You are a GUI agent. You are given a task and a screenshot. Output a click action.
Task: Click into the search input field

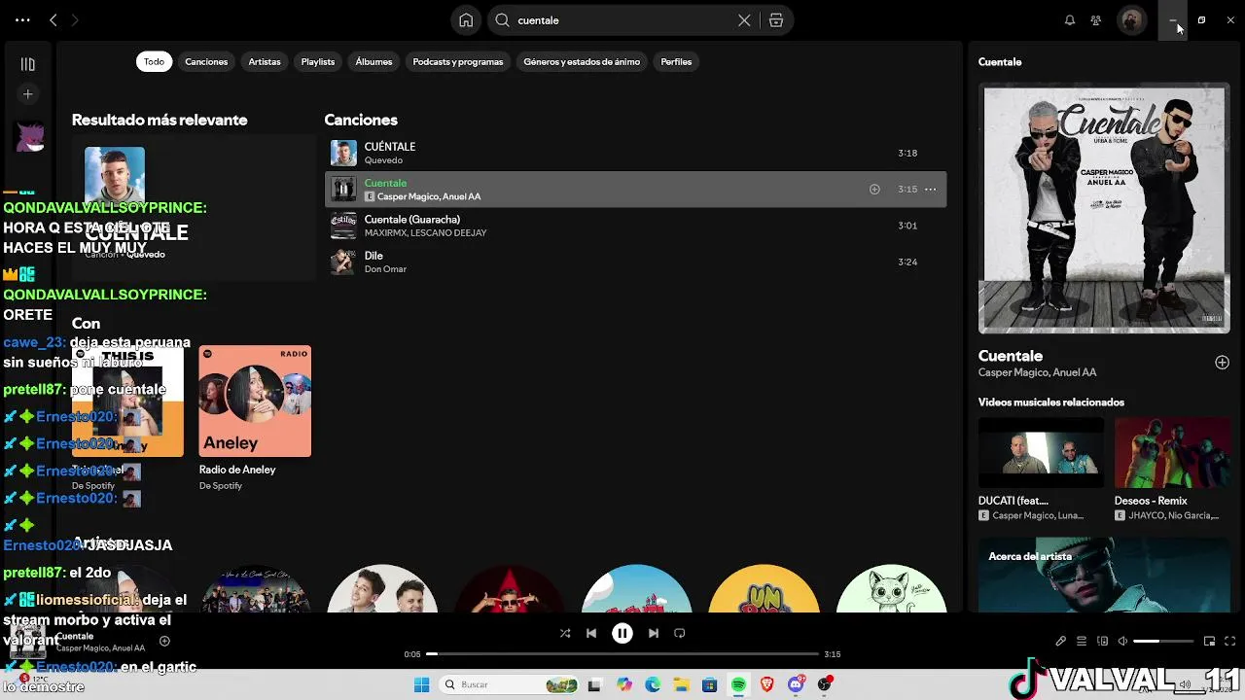[x=622, y=19]
